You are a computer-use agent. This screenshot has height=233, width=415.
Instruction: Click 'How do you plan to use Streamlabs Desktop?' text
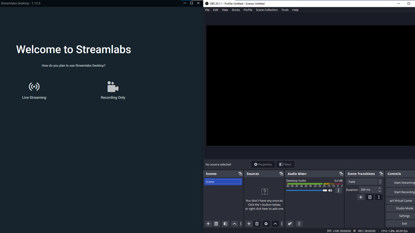click(x=74, y=66)
